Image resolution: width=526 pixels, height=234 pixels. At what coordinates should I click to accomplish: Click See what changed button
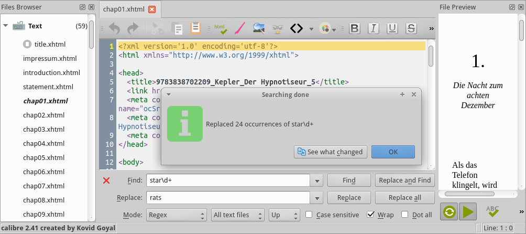click(x=331, y=152)
